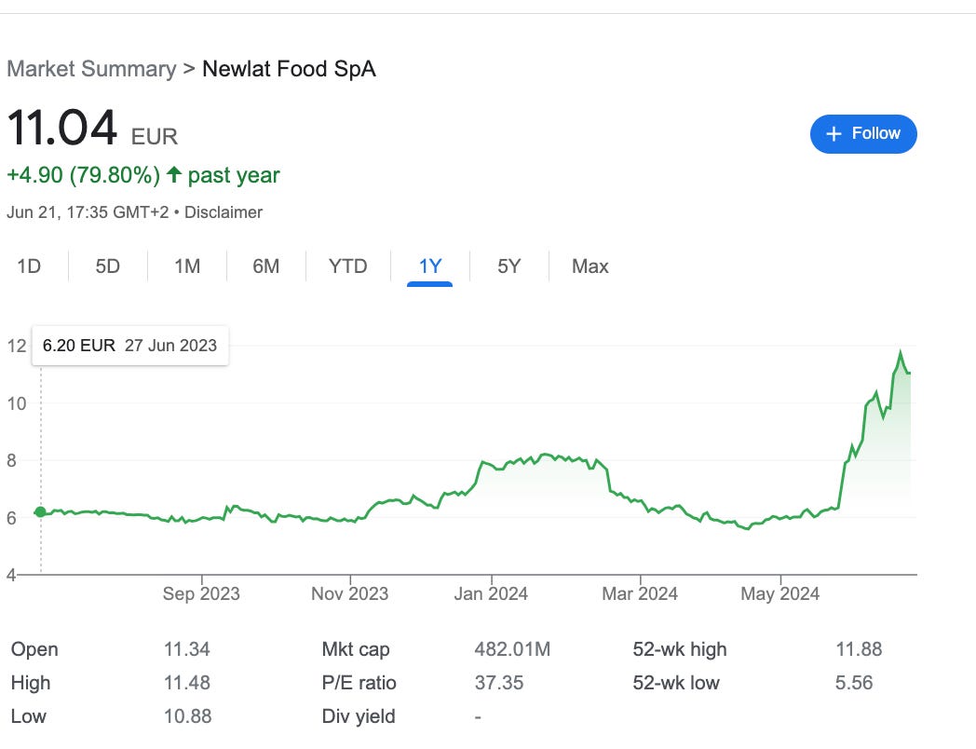Click the y-axis label 8
976x749 pixels.
(12, 461)
